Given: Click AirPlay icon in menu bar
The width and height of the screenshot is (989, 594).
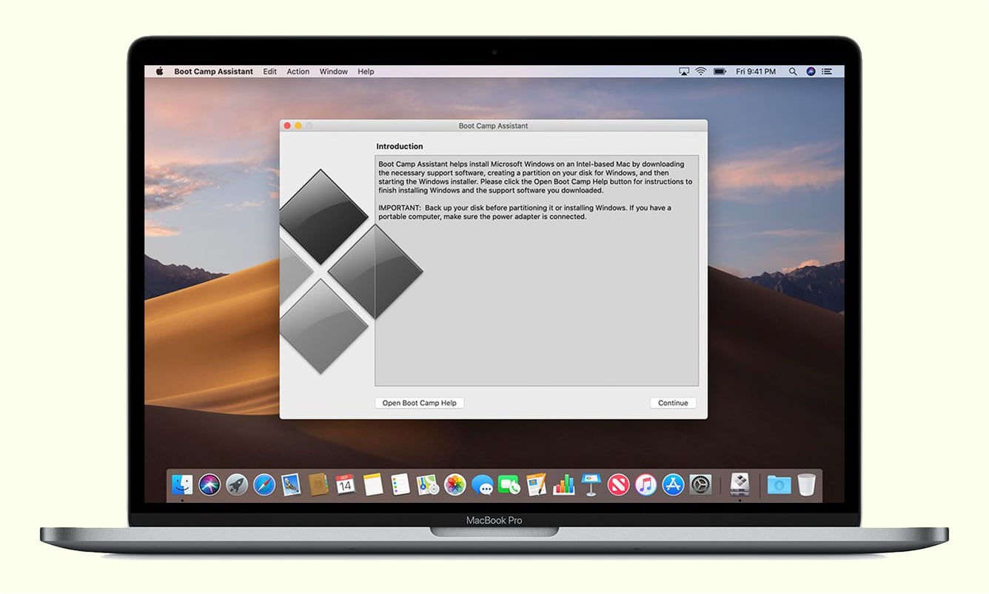Looking at the screenshot, I should click(x=684, y=72).
